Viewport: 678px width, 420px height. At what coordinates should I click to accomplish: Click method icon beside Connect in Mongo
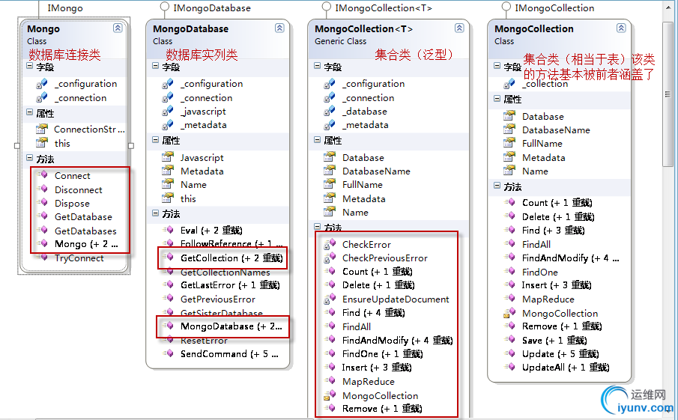[x=43, y=175]
